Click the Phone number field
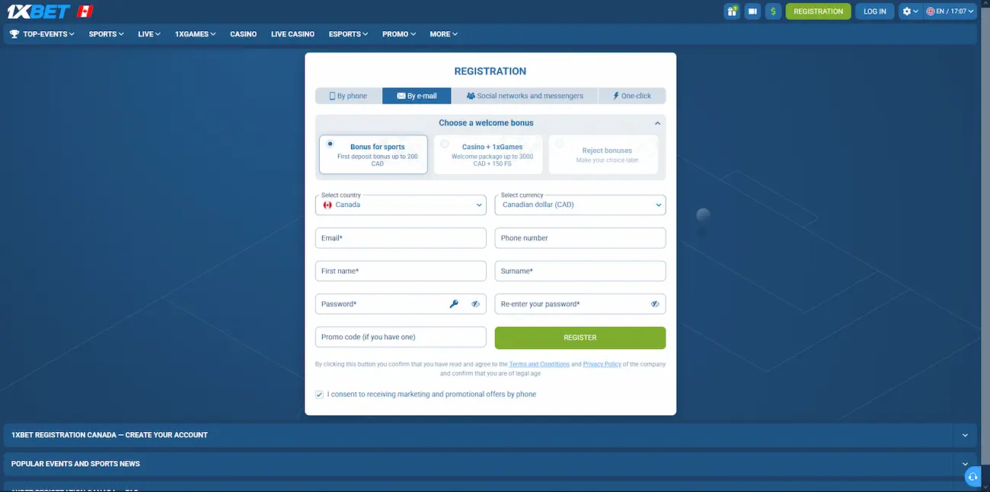This screenshot has width=990, height=492. 580,238
